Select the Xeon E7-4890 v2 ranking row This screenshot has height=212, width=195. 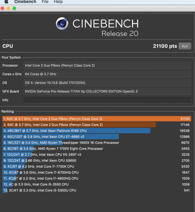click(x=97, y=136)
